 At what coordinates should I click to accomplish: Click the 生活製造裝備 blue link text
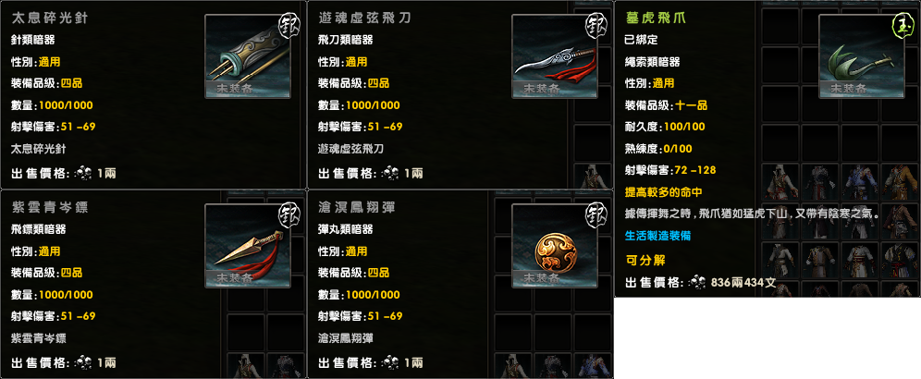657,236
